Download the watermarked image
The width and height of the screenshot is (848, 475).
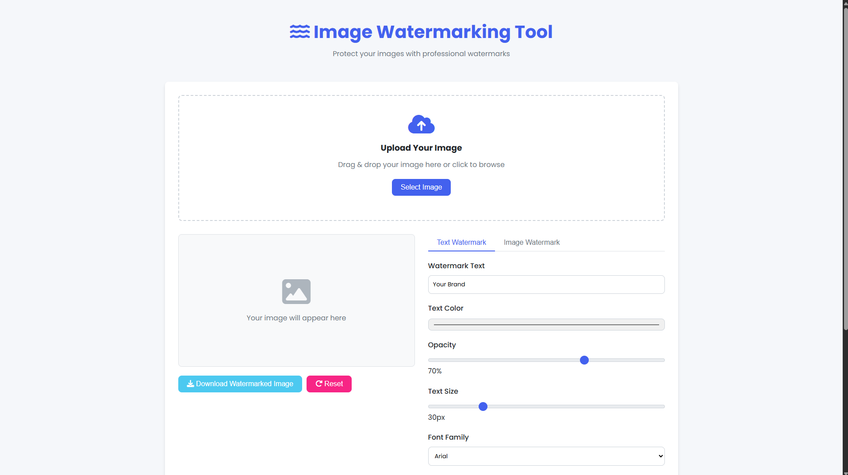point(240,384)
